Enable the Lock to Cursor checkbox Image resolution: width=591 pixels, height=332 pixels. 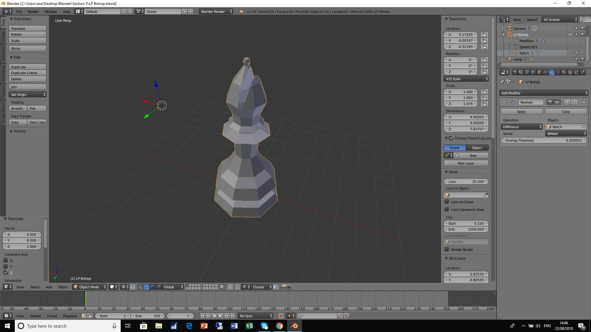447,202
